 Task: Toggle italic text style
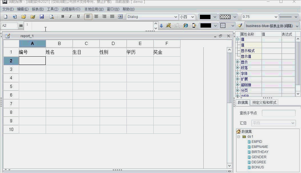(70, 17)
